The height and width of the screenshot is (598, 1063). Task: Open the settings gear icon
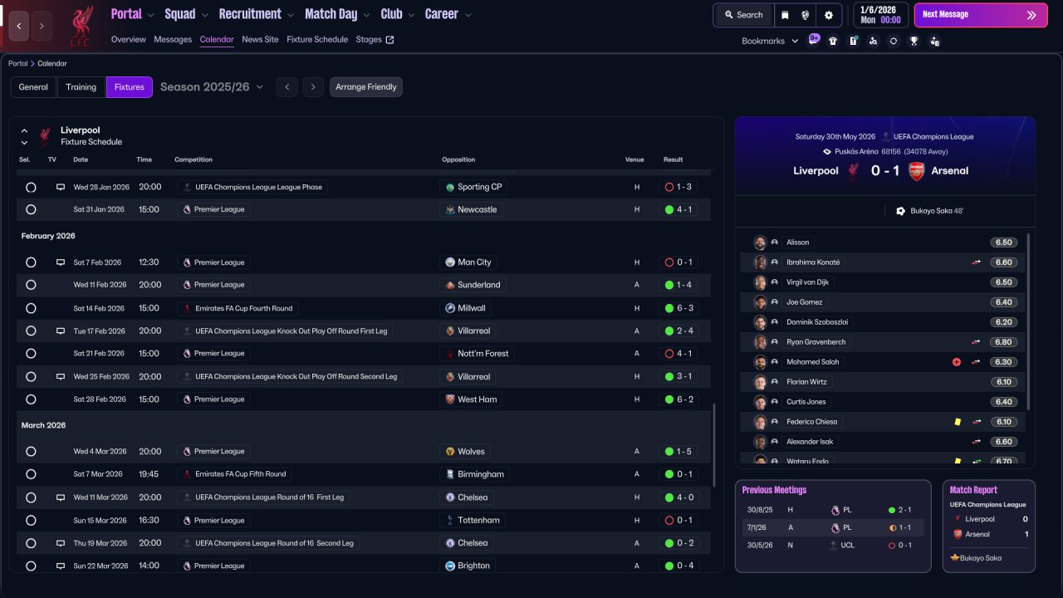coord(829,15)
